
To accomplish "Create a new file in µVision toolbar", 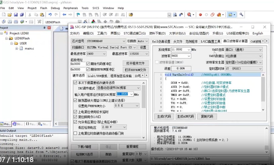I will (x=4, y=15).
